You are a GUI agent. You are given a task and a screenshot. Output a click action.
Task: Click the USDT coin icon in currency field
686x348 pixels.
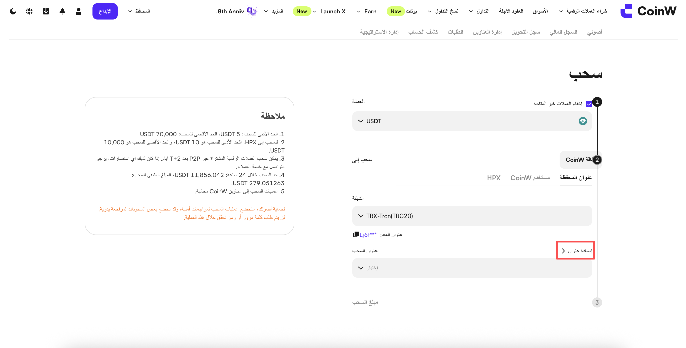tap(583, 121)
